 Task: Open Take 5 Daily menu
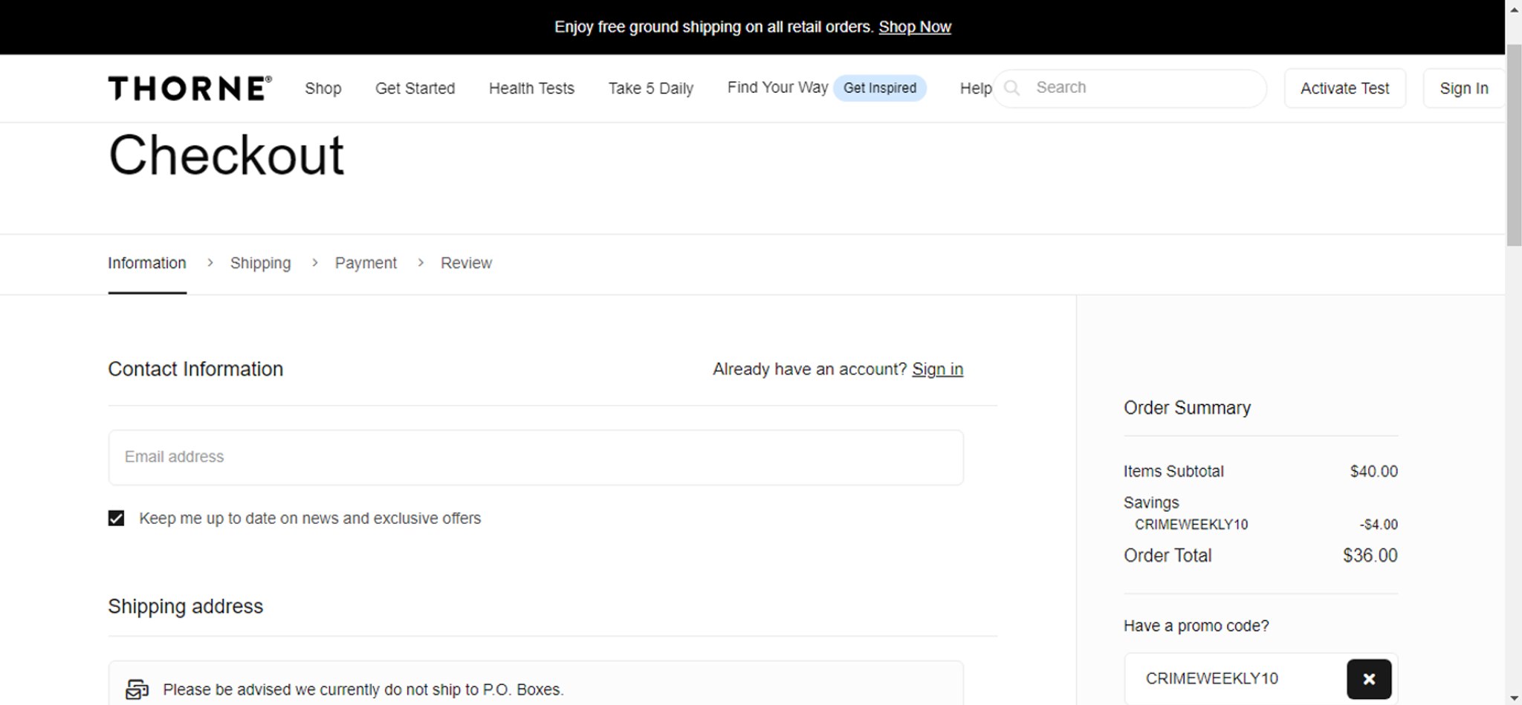coord(651,88)
